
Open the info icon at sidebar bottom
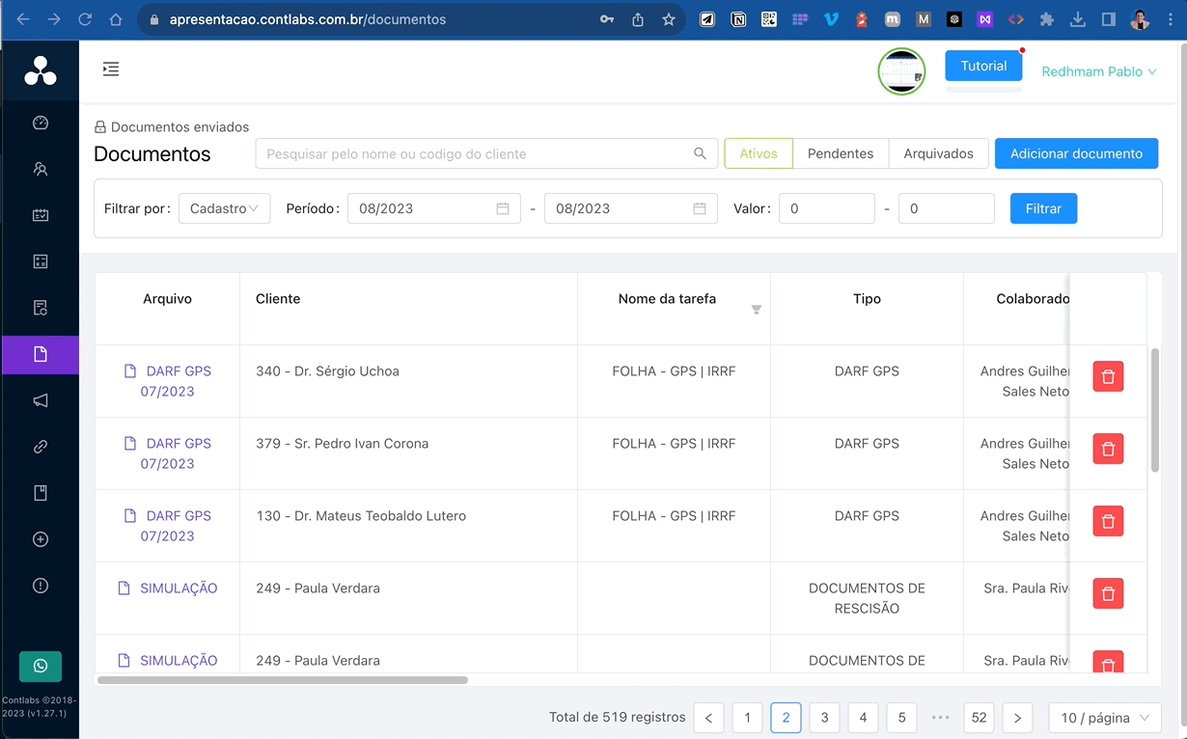pyautogui.click(x=40, y=586)
